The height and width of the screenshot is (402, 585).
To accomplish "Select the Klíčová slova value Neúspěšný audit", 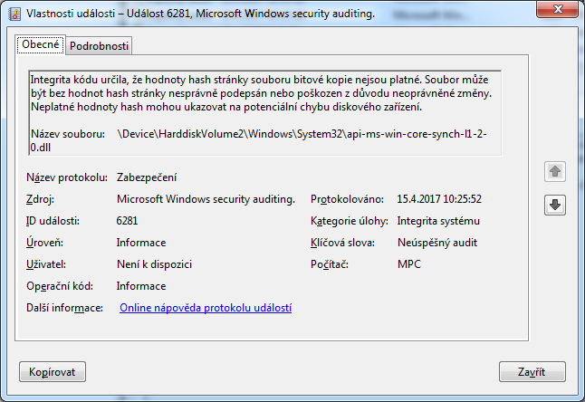I will 437,243.
